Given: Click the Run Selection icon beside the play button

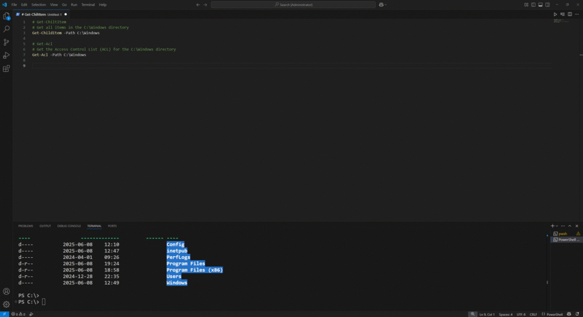Looking at the screenshot, I should [x=563, y=14].
